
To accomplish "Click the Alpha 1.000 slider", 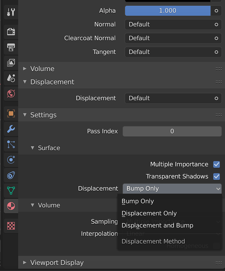I will (x=168, y=11).
